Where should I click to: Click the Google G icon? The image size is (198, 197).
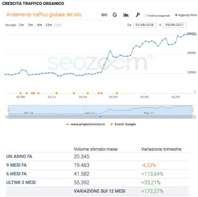[115, 15]
